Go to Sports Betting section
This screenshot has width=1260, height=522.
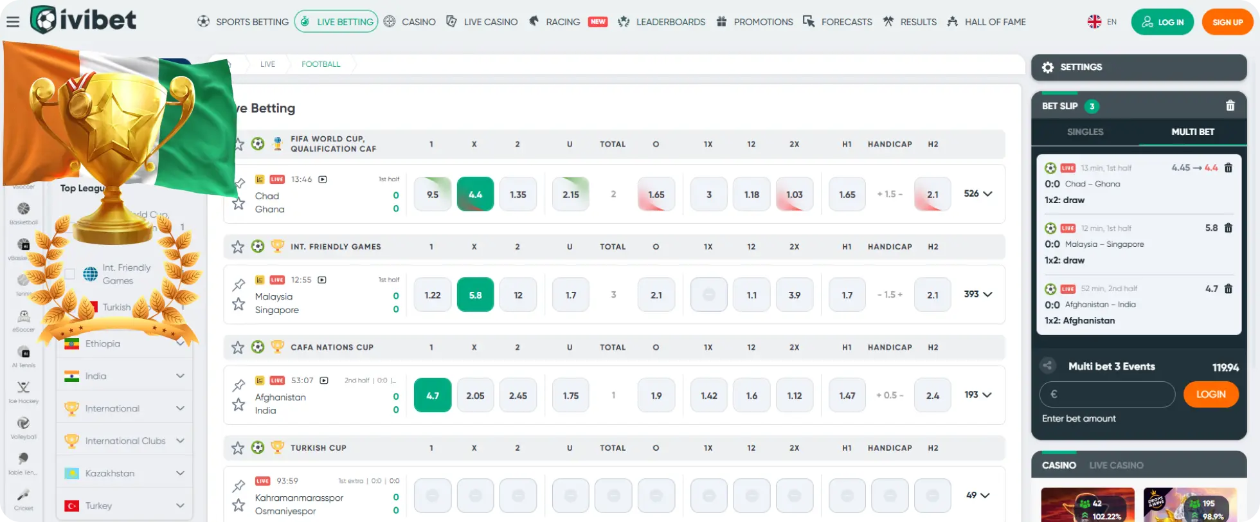(x=243, y=22)
